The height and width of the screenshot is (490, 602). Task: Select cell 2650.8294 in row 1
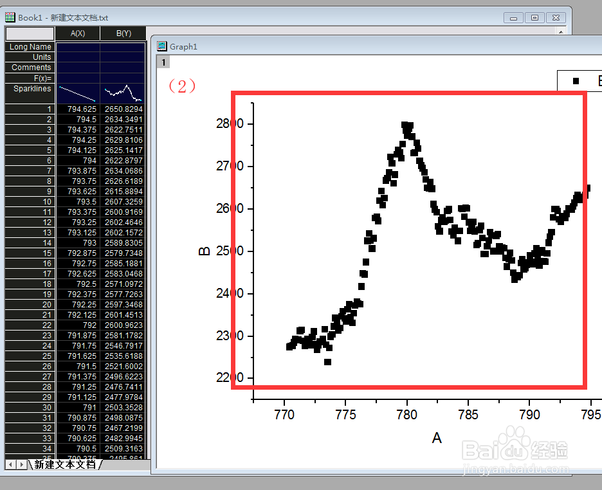coord(123,109)
